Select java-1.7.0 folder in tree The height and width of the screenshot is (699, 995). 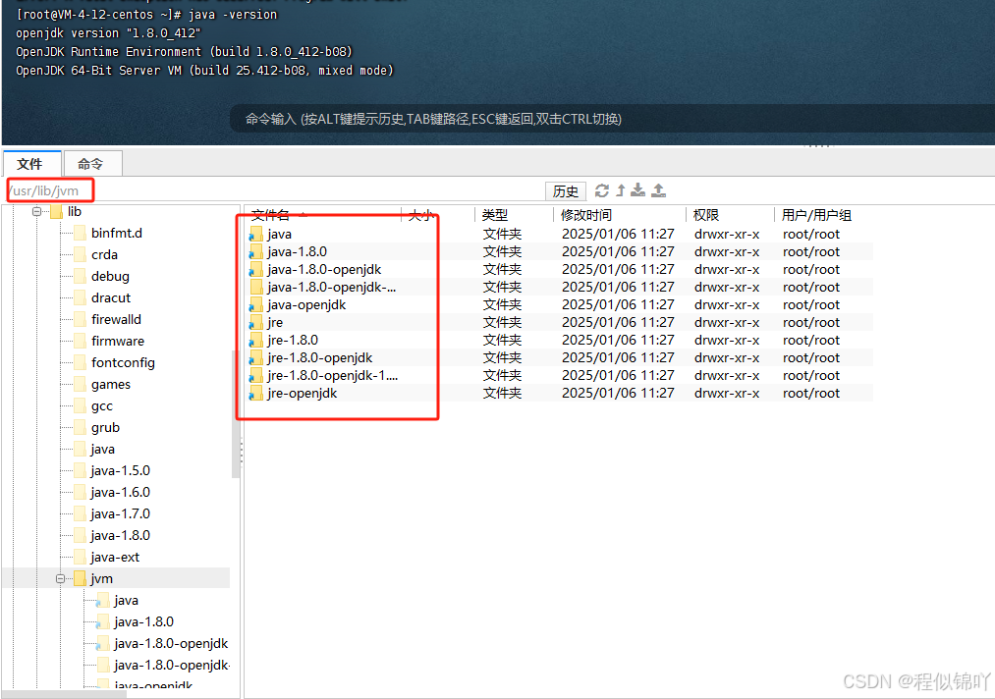121,513
